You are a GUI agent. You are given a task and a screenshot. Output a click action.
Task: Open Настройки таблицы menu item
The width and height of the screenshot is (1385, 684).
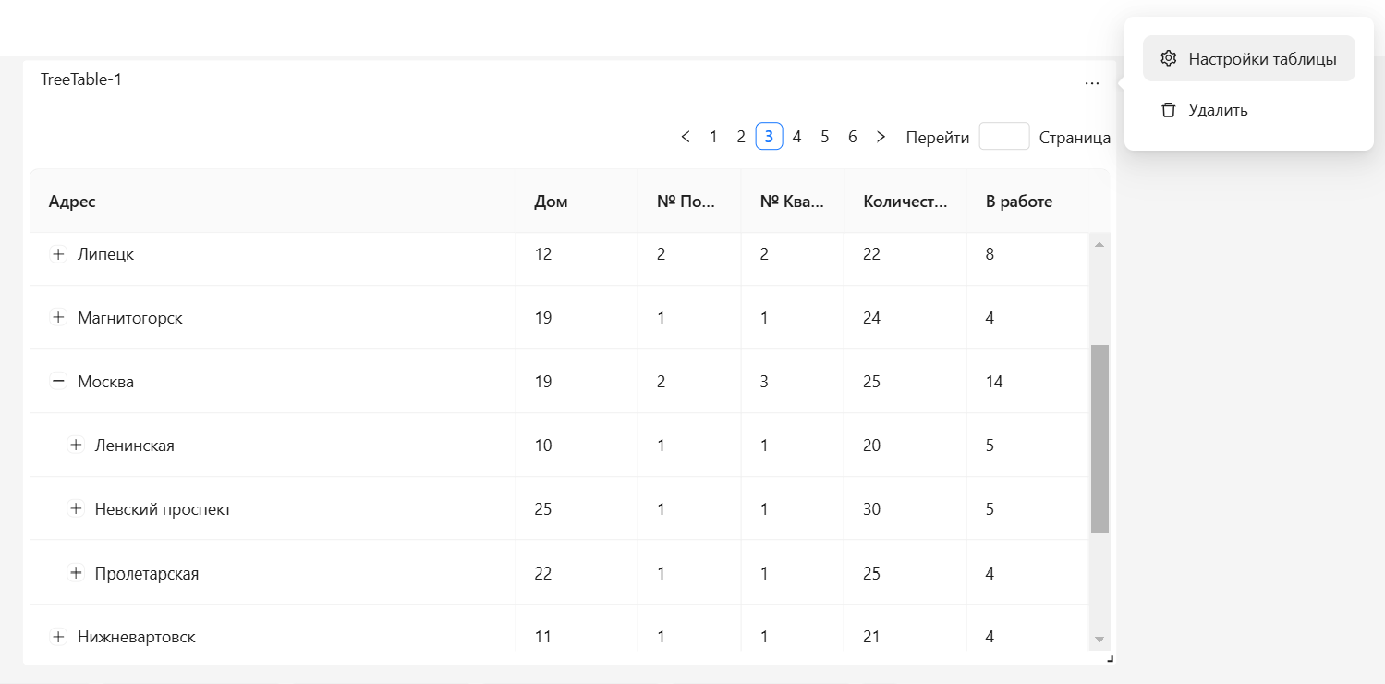pyautogui.click(x=1261, y=59)
